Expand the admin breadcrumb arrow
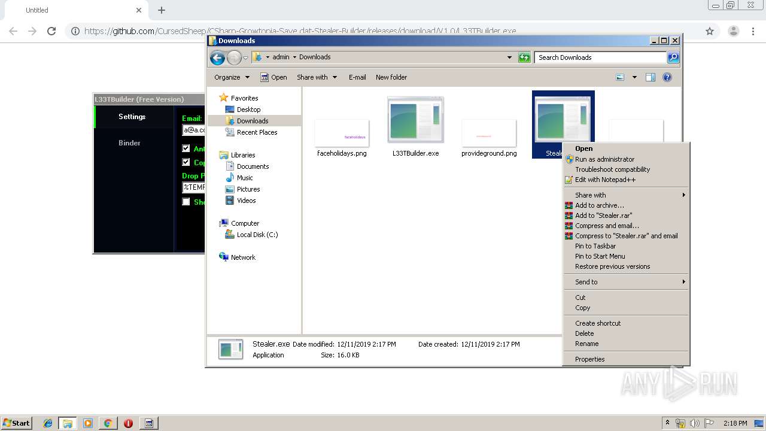 294,57
